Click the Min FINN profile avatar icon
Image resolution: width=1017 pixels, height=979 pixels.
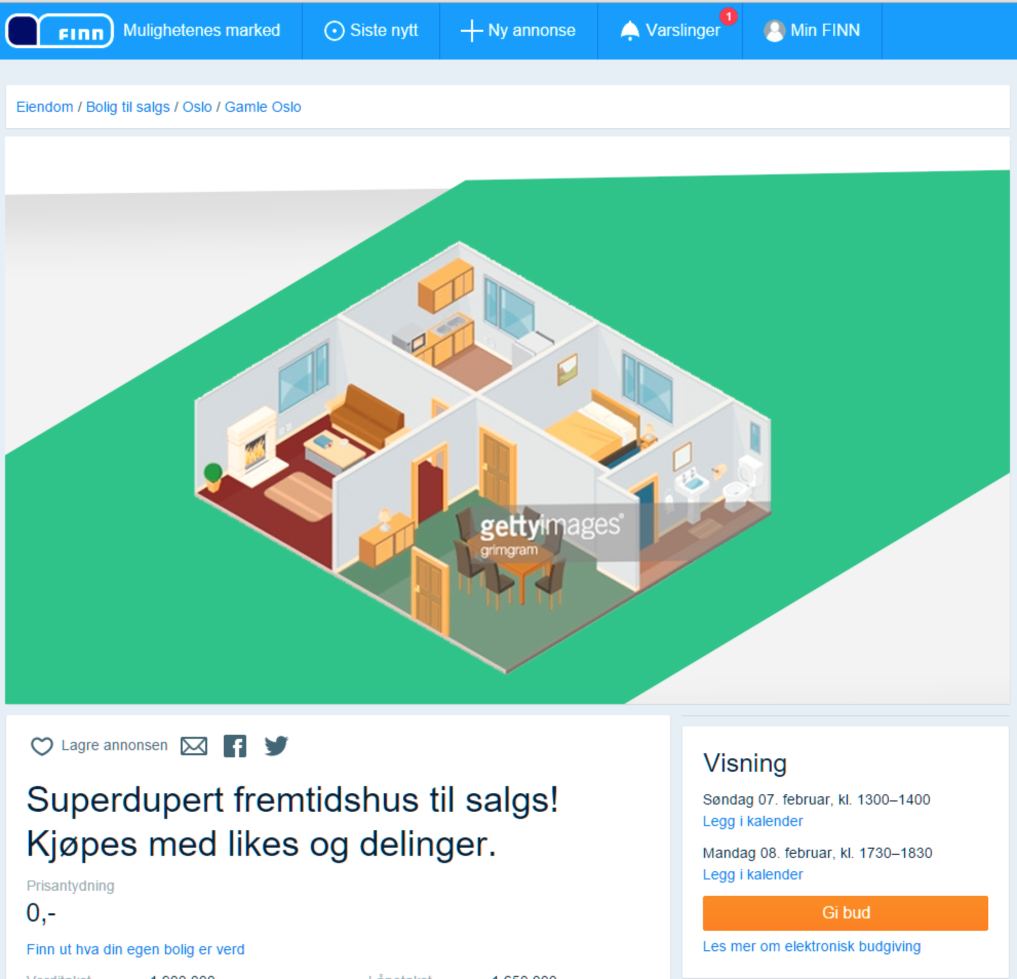[x=774, y=31]
